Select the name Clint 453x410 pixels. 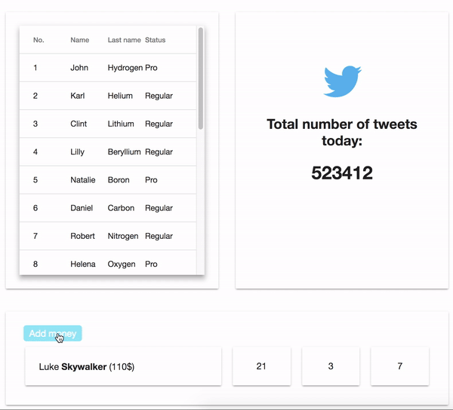pyautogui.click(x=79, y=124)
